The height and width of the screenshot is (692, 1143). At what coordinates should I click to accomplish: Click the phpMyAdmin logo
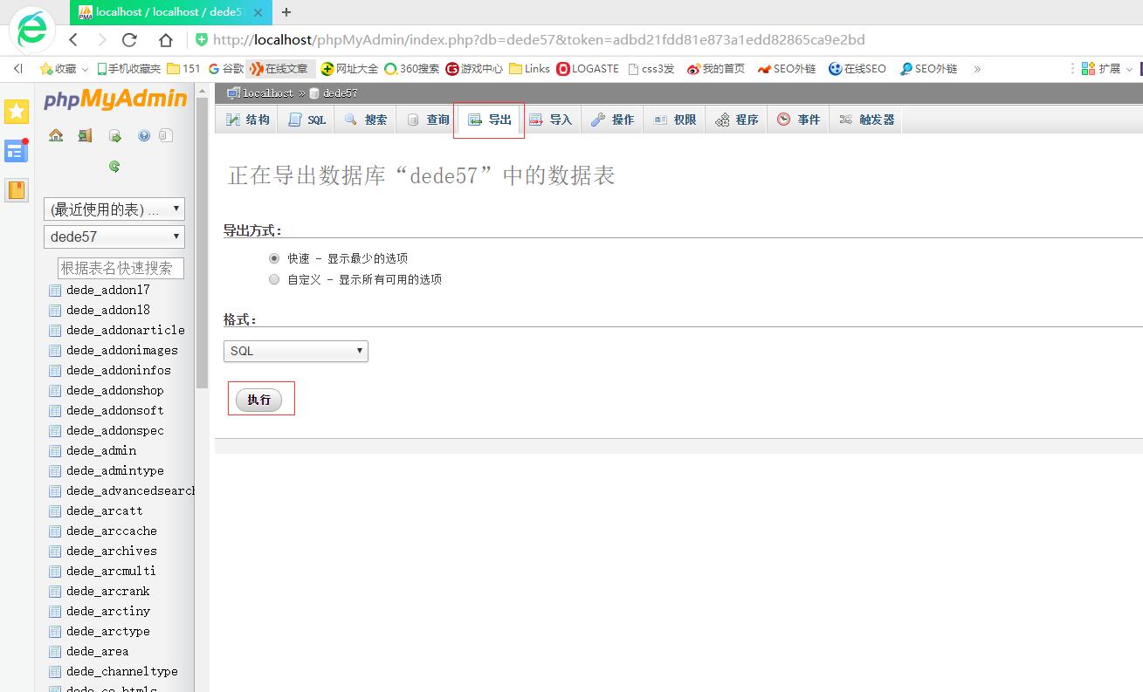(x=115, y=99)
